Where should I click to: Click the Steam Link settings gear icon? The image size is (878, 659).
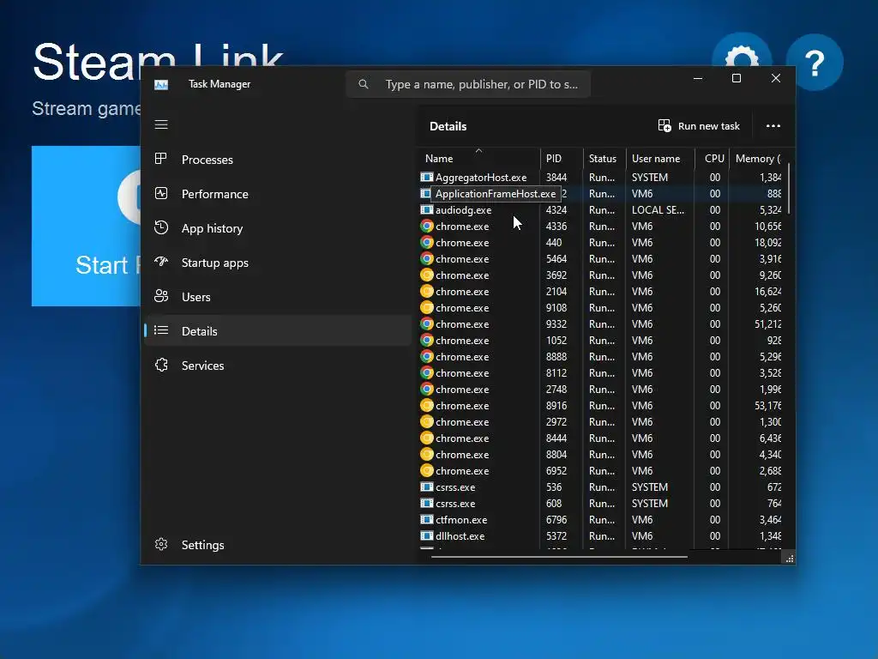pos(742,60)
